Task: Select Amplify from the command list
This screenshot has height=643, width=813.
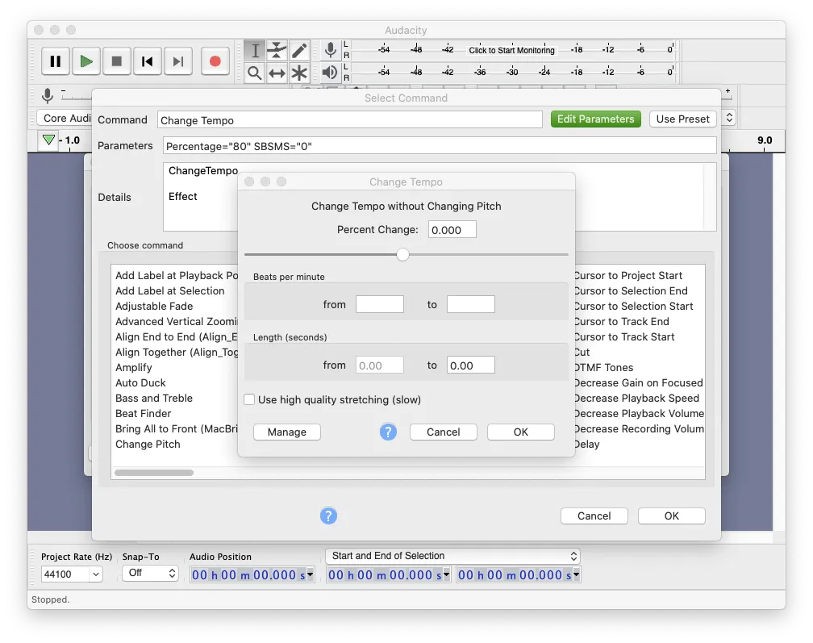Action: (x=134, y=367)
